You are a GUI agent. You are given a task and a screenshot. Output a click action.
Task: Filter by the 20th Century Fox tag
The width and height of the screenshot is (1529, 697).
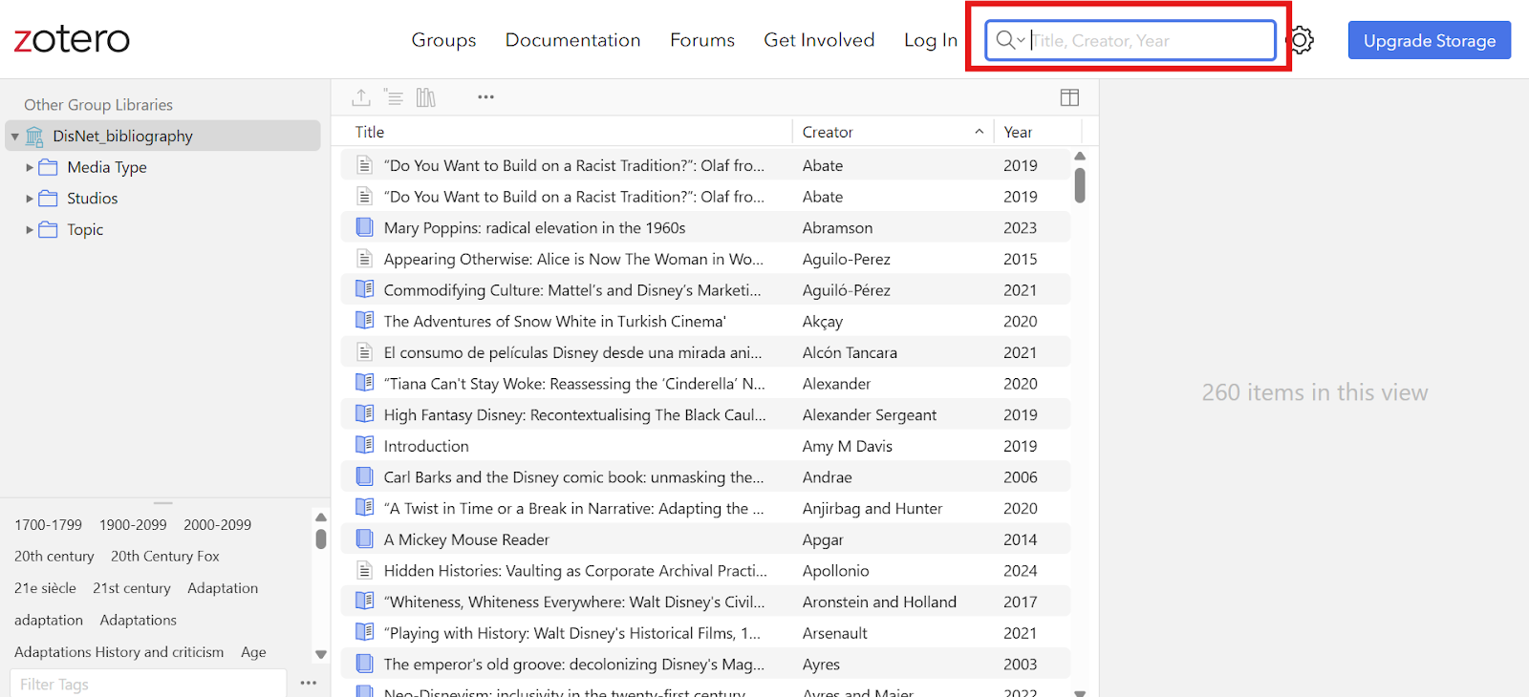[x=165, y=557]
